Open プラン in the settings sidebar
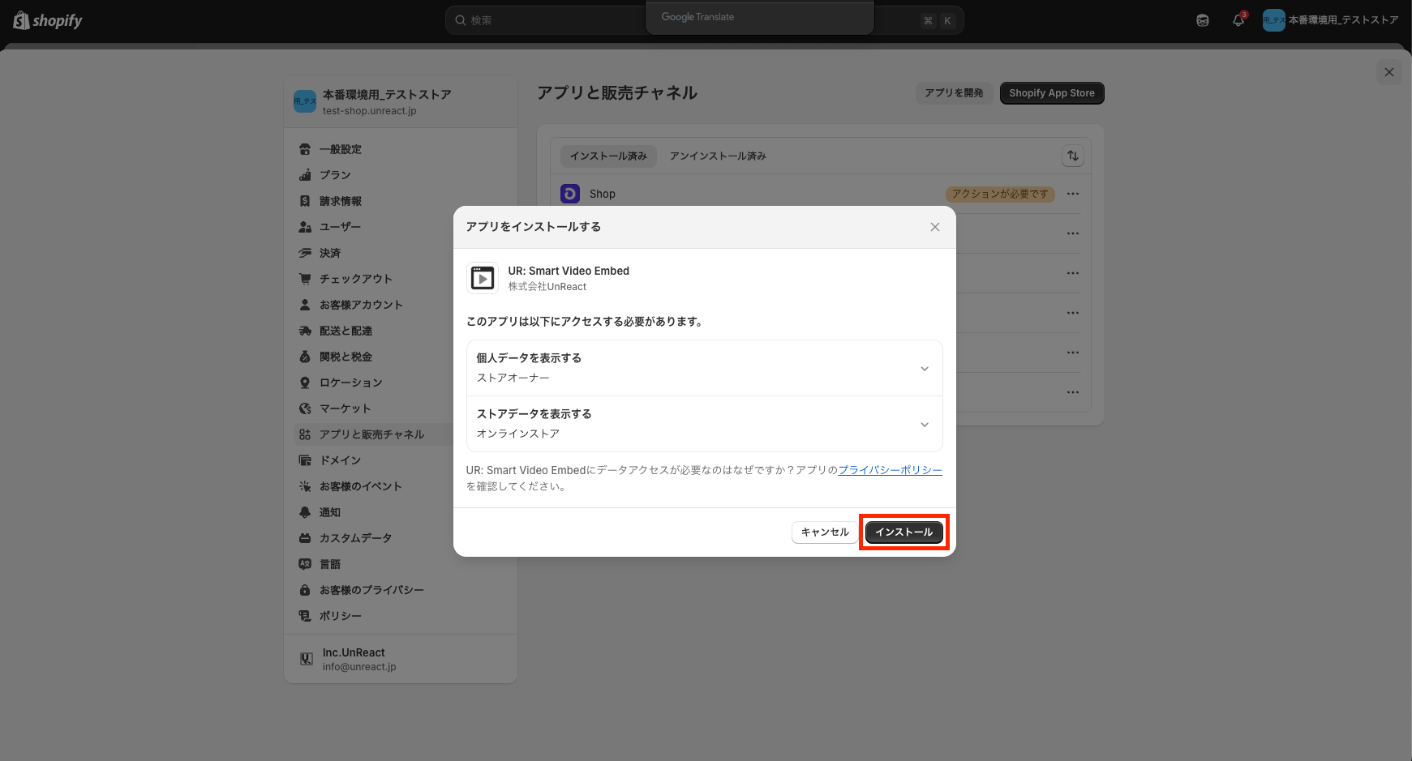Image resolution: width=1412 pixels, height=761 pixels. coord(401,175)
